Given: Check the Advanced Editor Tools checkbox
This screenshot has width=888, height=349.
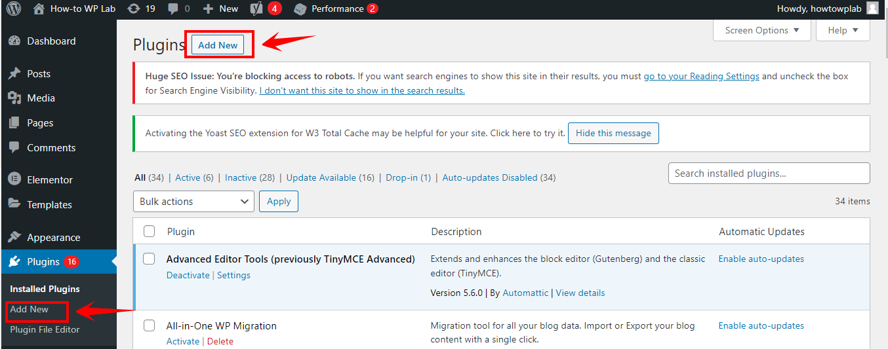Looking at the screenshot, I should (x=150, y=259).
